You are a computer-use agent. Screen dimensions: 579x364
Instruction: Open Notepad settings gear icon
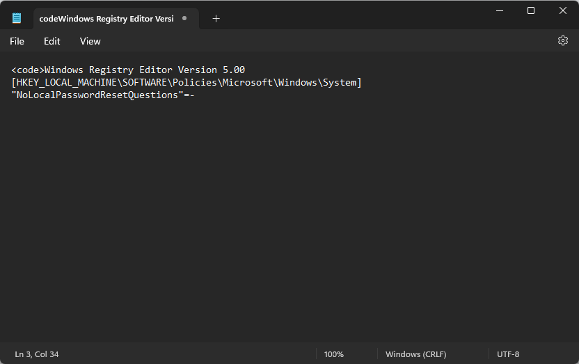[x=562, y=40]
